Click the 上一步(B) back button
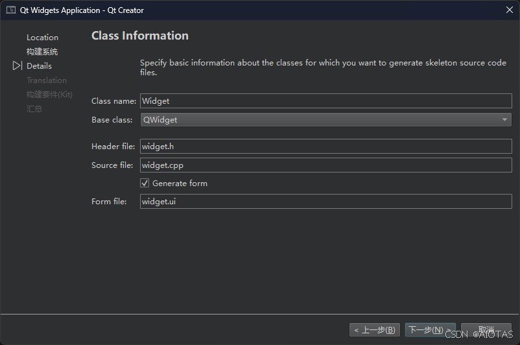This screenshot has height=345, width=520. (x=375, y=330)
